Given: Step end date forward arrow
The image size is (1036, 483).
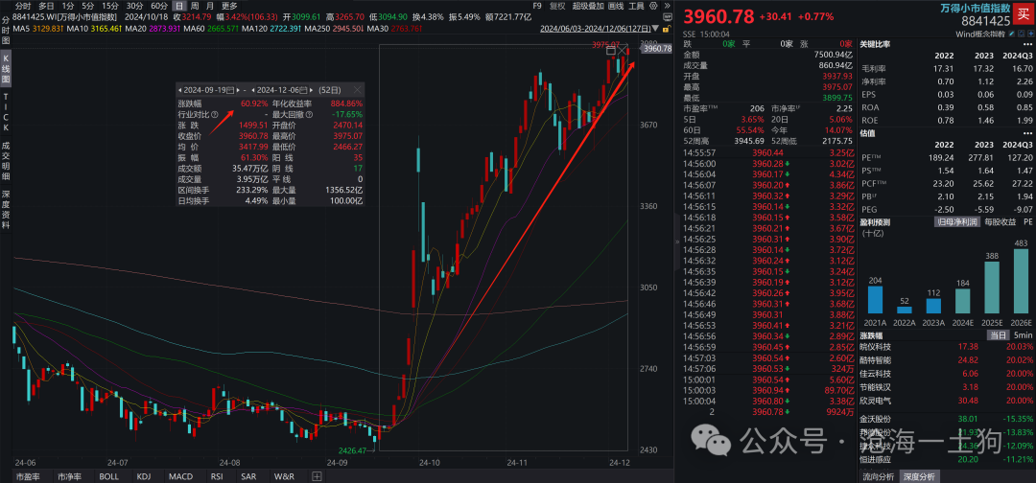Looking at the screenshot, I should (x=311, y=90).
